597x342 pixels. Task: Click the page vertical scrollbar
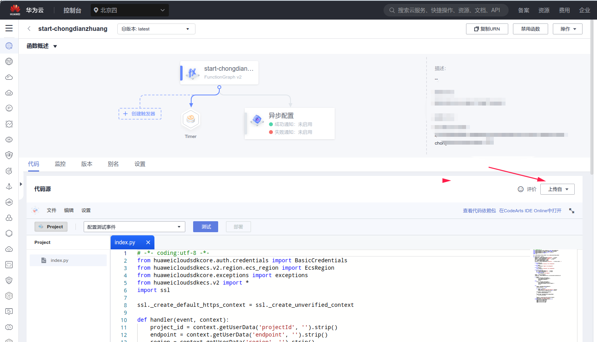click(592, 97)
